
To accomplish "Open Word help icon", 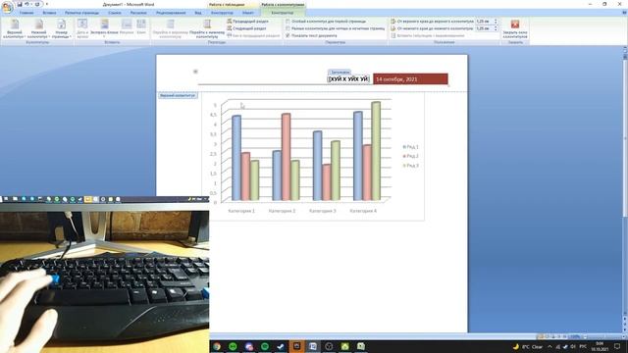I will point(624,13).
